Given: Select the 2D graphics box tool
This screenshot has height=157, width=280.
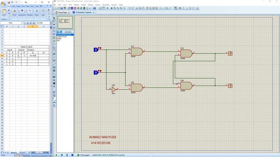Looking at the screenshot, I should 54,67.
